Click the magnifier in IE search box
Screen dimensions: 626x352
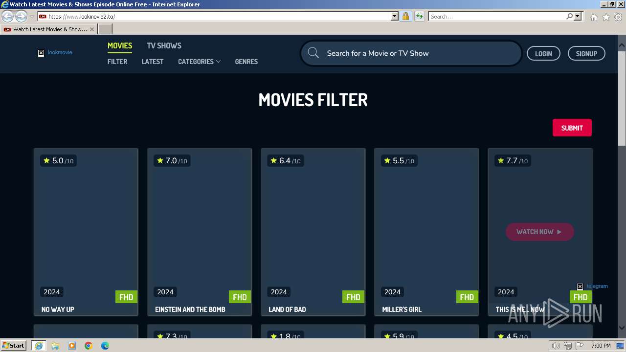pyautogui.click(x=569, y=16)
